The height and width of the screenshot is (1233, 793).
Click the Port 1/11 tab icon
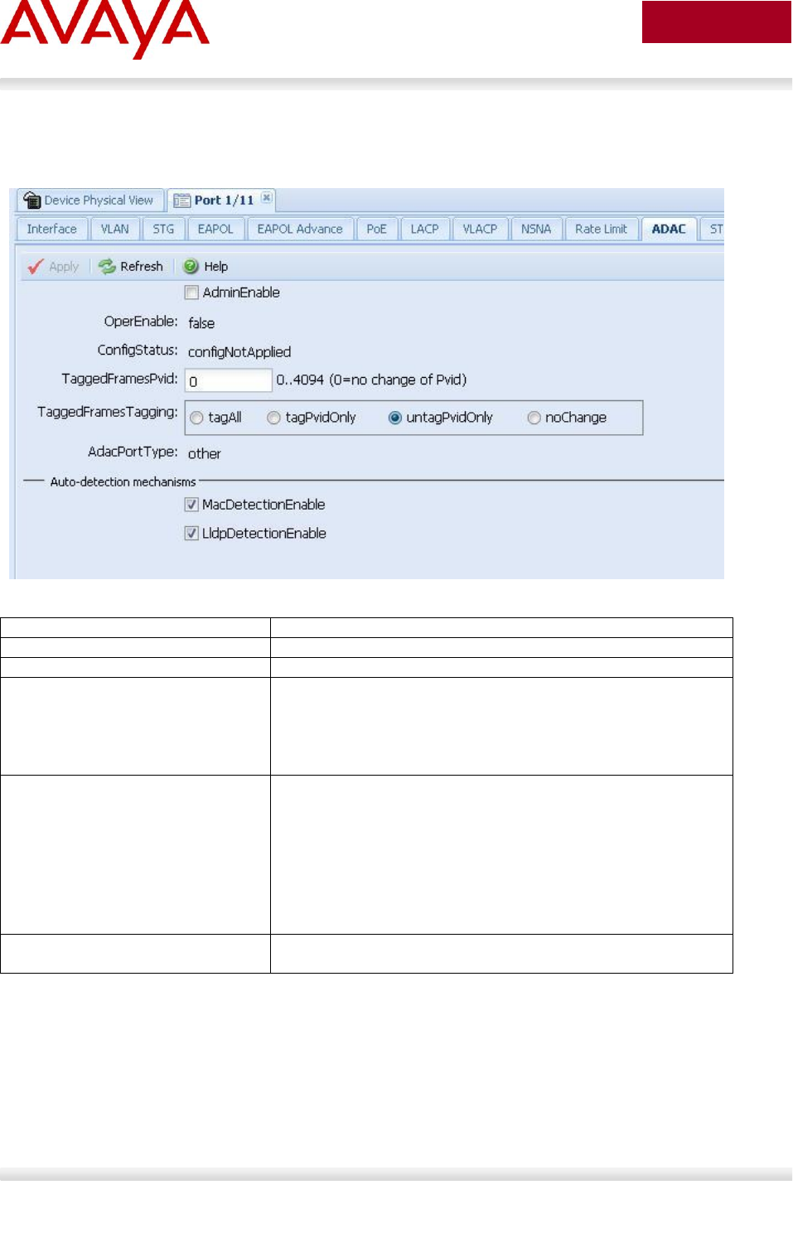181,201
